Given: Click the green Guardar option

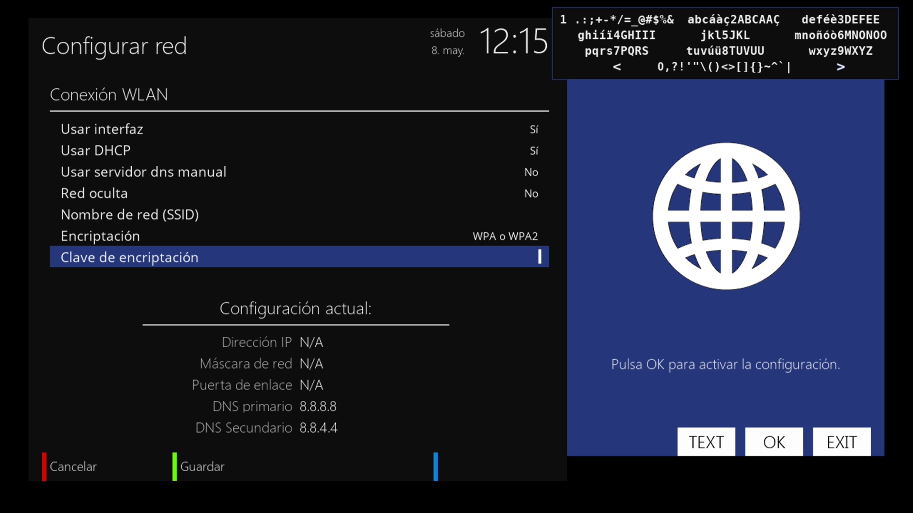Looking at the screenshot, I should coord(201,466).
